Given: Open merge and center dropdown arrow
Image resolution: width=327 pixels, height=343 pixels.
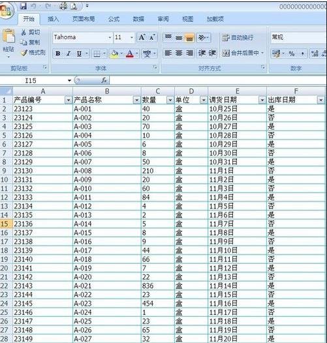Looking at the screenshot, I should (262, 53).
